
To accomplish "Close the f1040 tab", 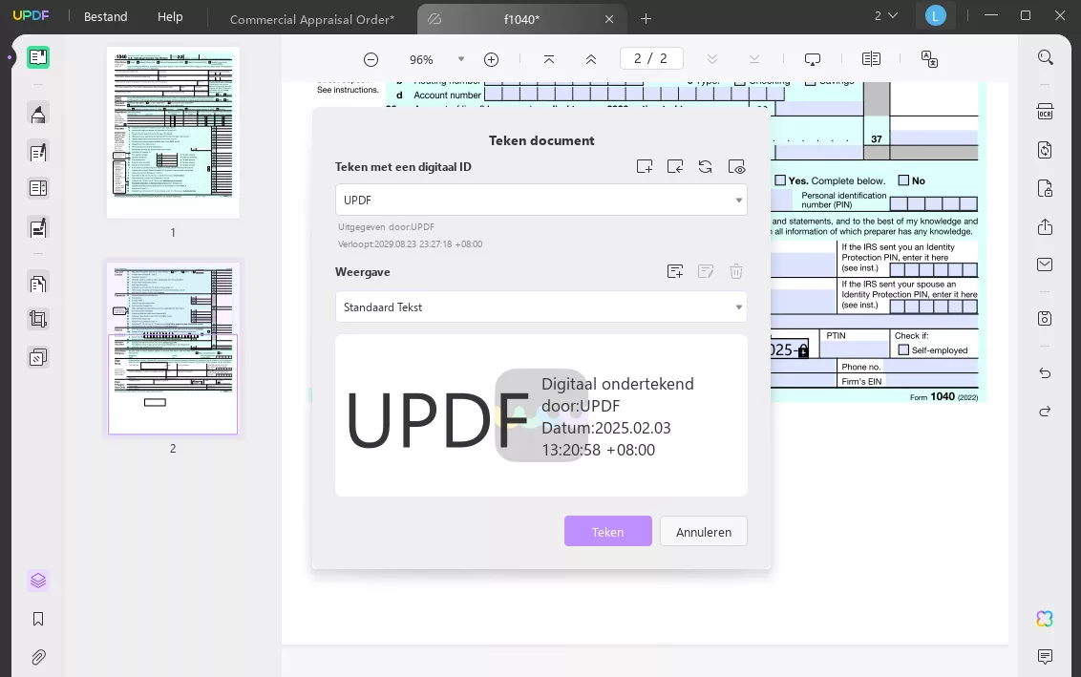I will tap(608, 19).
